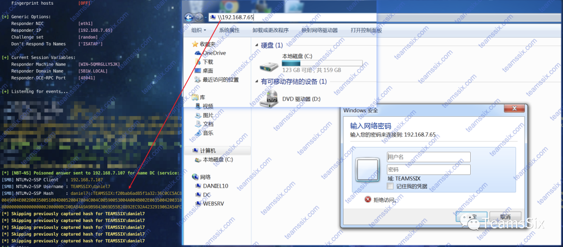
Task: Select the WEBSRV network computer
Action: pos(211,204)
